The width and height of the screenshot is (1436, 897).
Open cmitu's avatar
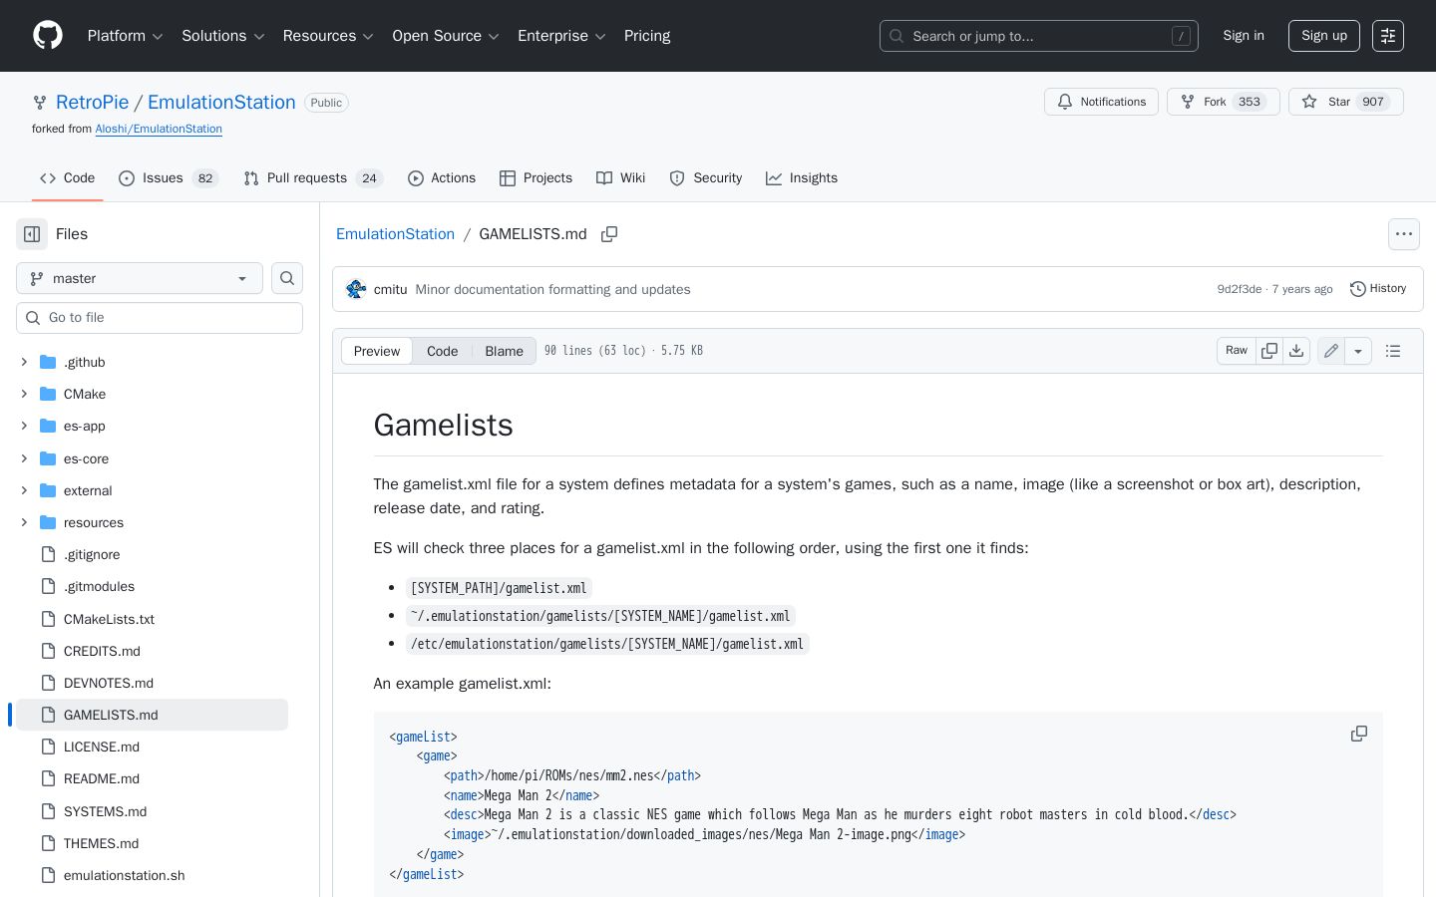[x=356, y=289]
